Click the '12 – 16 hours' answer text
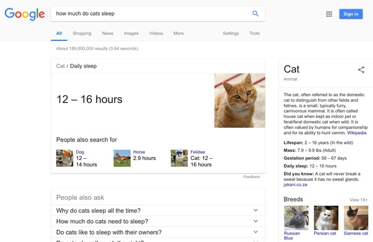Image resolution: width=373 pixels, height=242 pixels. point(89,99)
